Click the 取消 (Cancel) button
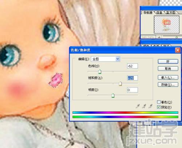The image size is (182, 148). 168,69
